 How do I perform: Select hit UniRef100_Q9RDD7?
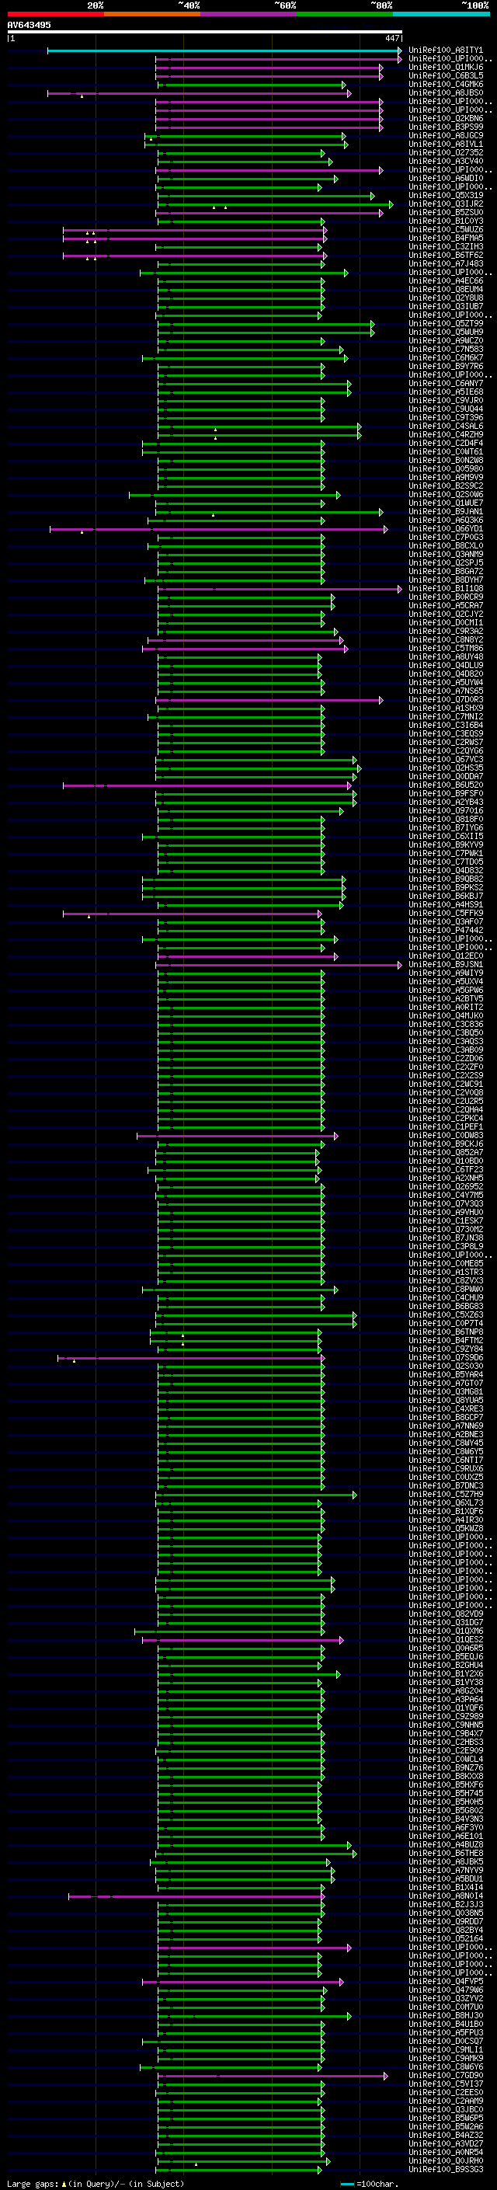[446, 1921]
